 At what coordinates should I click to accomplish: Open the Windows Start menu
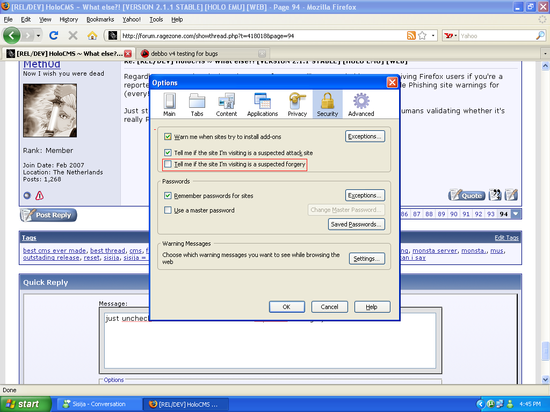[x=25, y=404]
